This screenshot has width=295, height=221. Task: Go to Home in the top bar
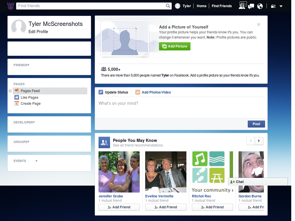[201, 6]
